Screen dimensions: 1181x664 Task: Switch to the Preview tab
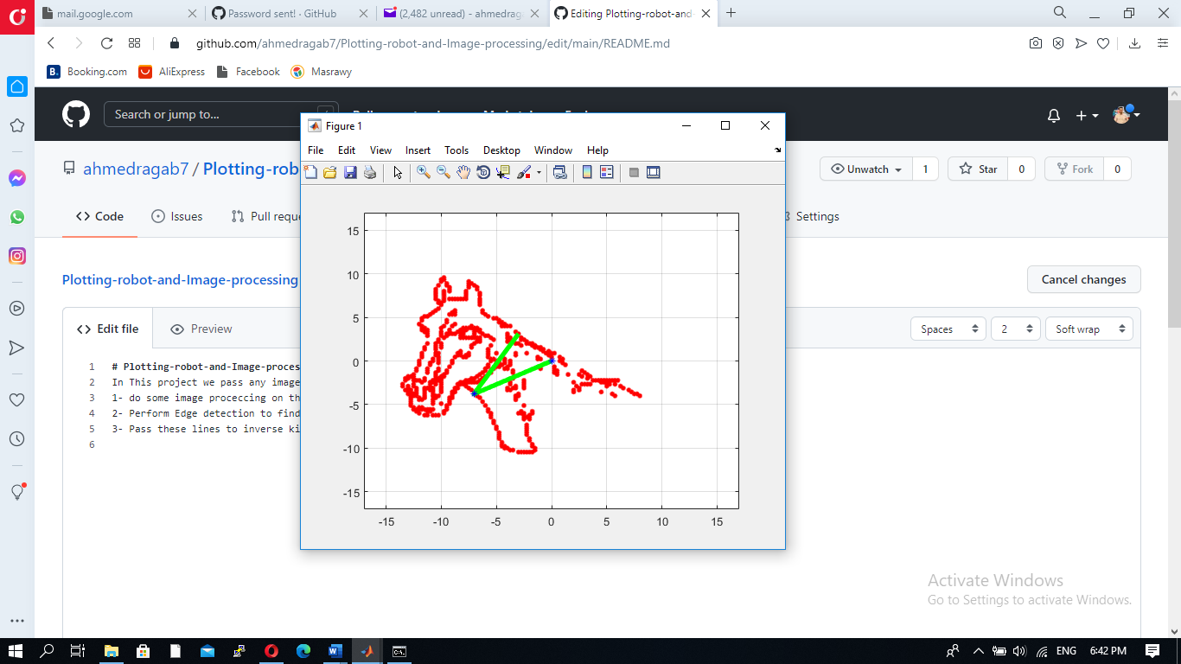tap(201, 329)
